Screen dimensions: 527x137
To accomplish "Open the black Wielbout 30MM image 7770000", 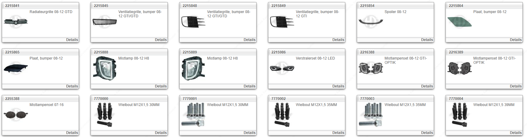I will (x=105, y=115).
